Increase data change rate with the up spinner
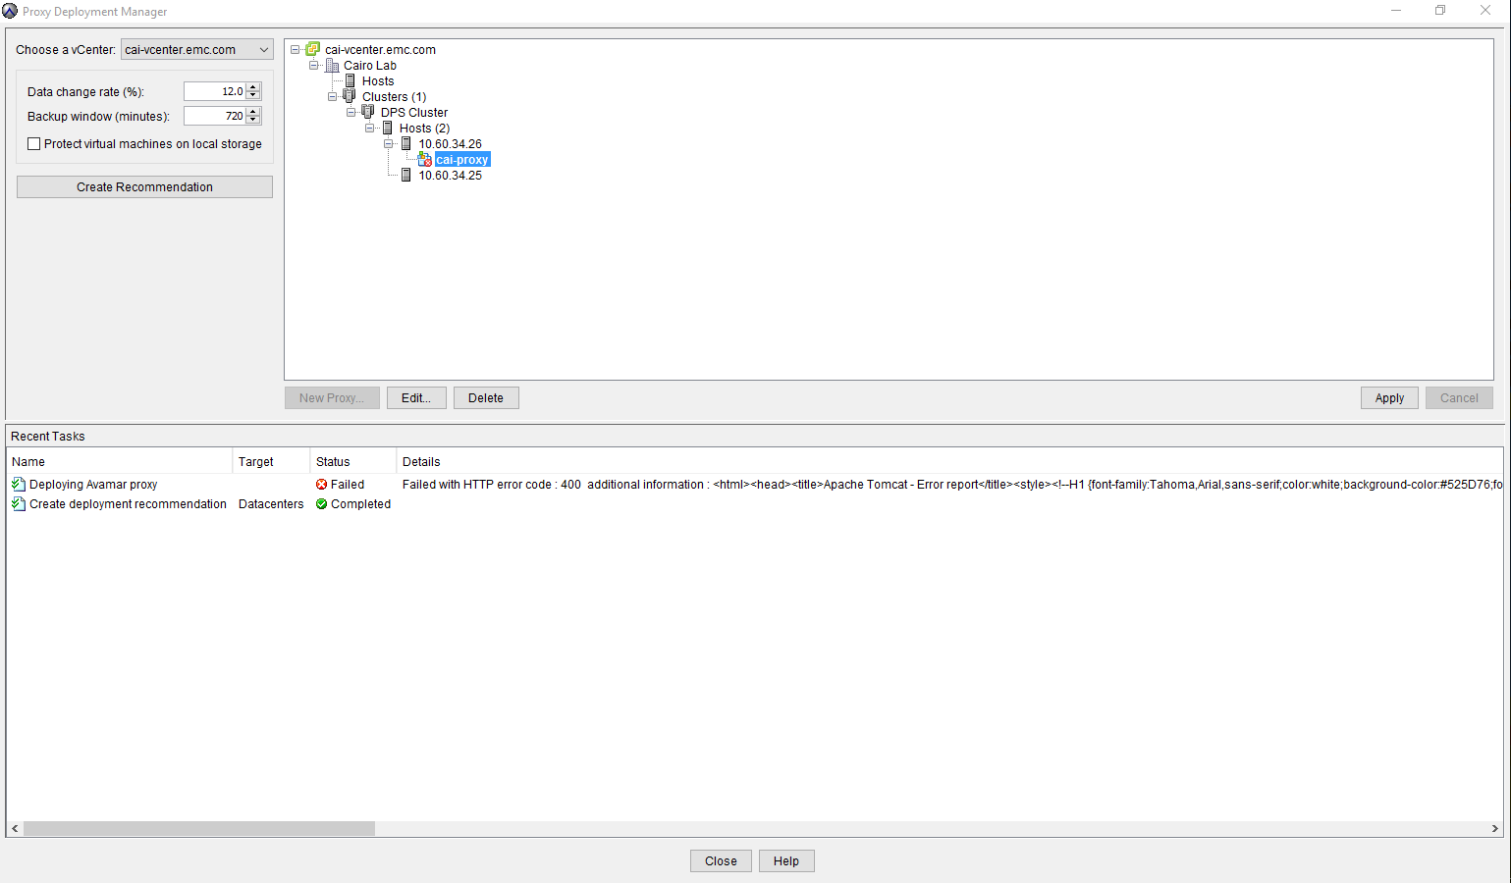1511x883 pixels. point(252,86)
